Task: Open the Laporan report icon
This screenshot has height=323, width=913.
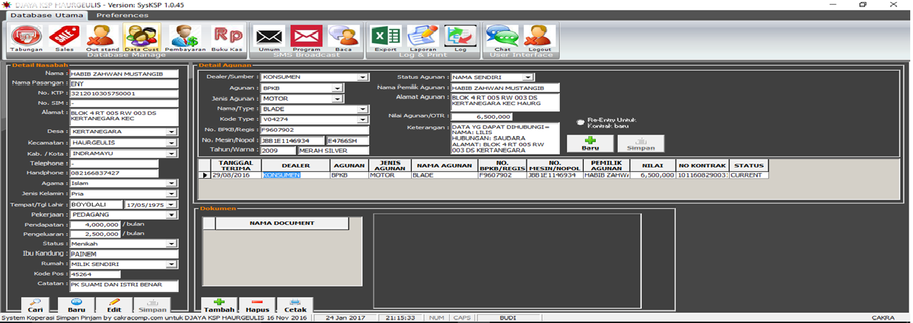Action: pyautogui.click(x=423, y=38)
